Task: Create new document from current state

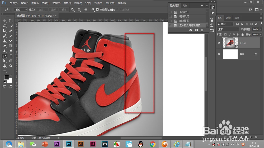Action: 190,30
